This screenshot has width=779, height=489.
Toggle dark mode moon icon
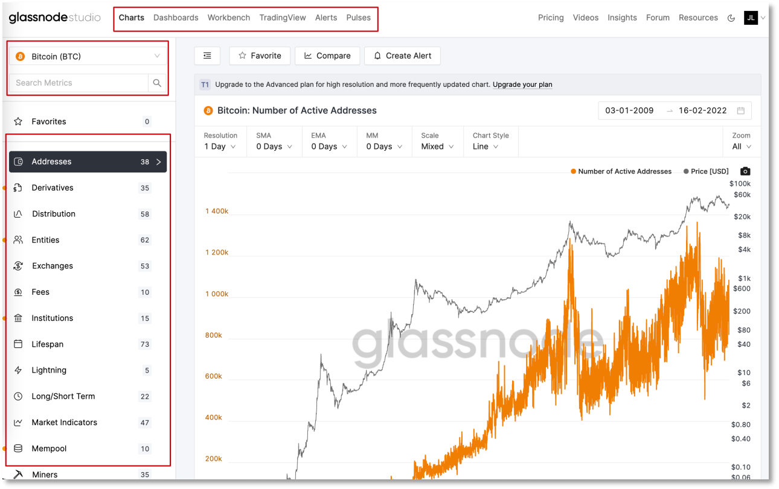pos(731,18)
